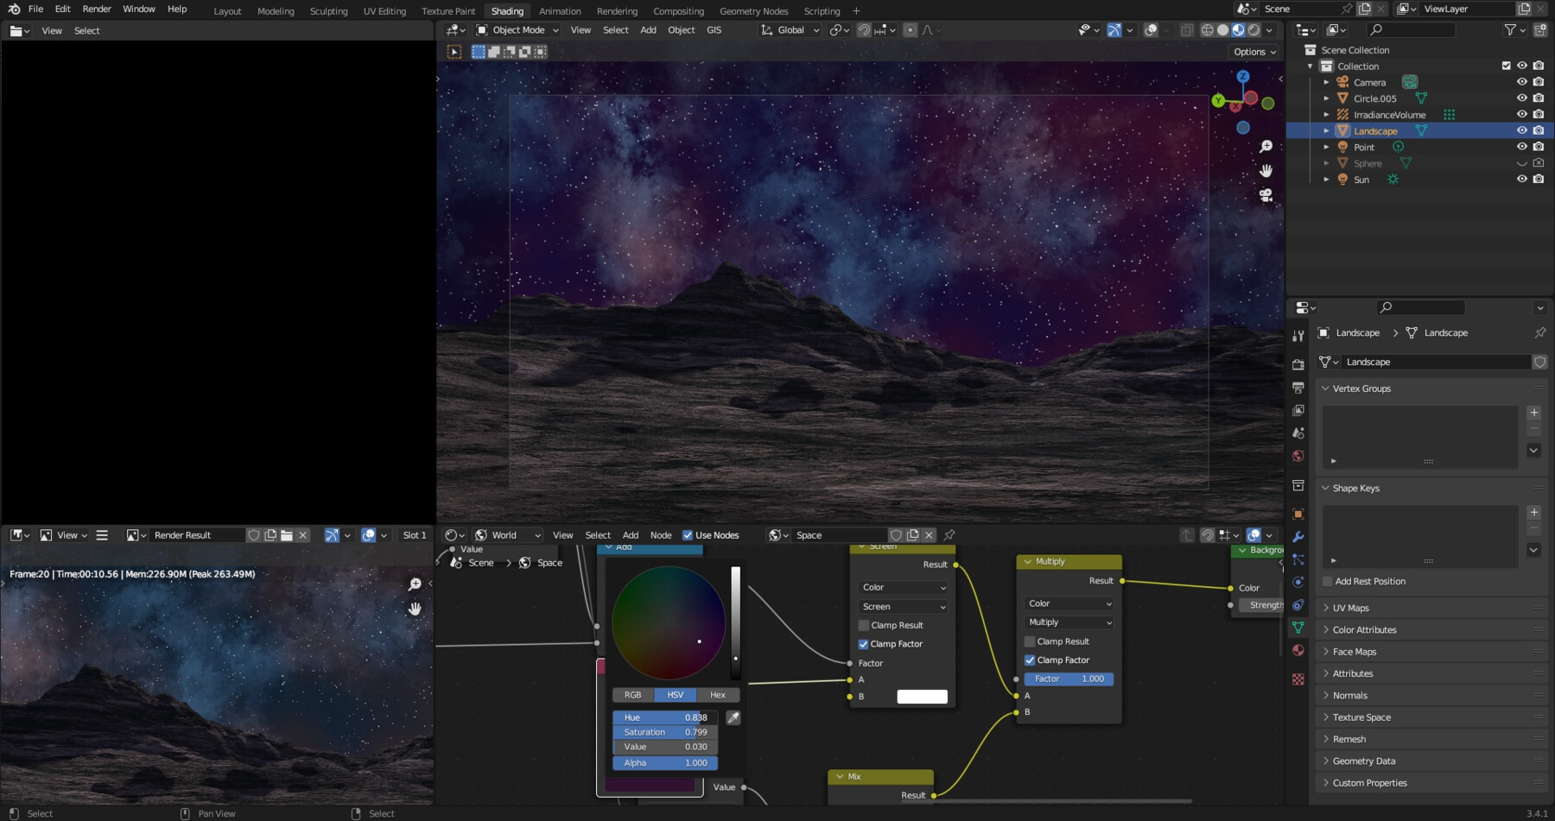Pin the properties editor context

[1539, 332]
